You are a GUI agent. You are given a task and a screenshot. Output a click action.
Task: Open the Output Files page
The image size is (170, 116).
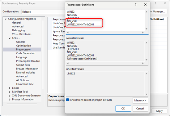pos(23,65)
